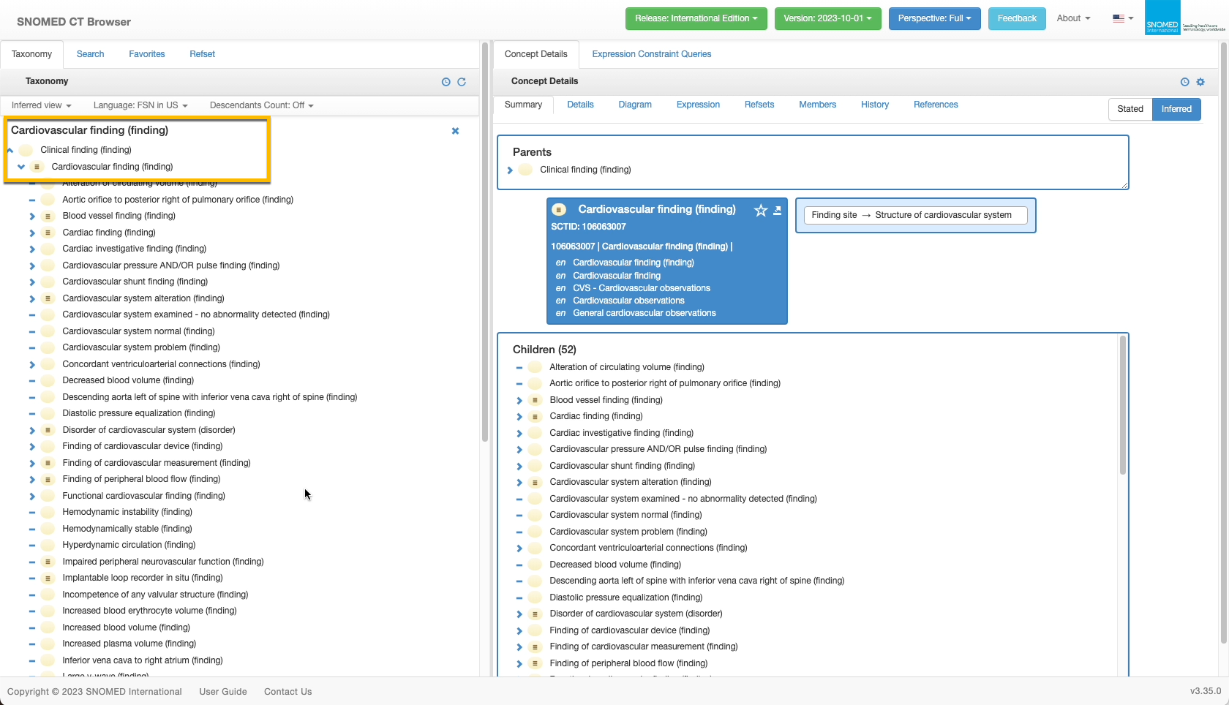Click concept icon of Implantable loop recorder in situ

pyautogui.click(x=48, y=578)
